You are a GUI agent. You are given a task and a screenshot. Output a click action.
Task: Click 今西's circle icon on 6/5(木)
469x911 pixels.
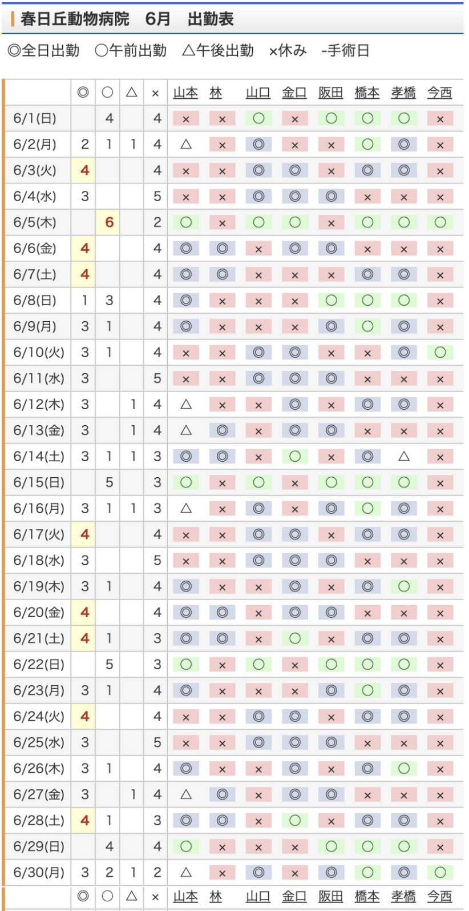[440, 222]
